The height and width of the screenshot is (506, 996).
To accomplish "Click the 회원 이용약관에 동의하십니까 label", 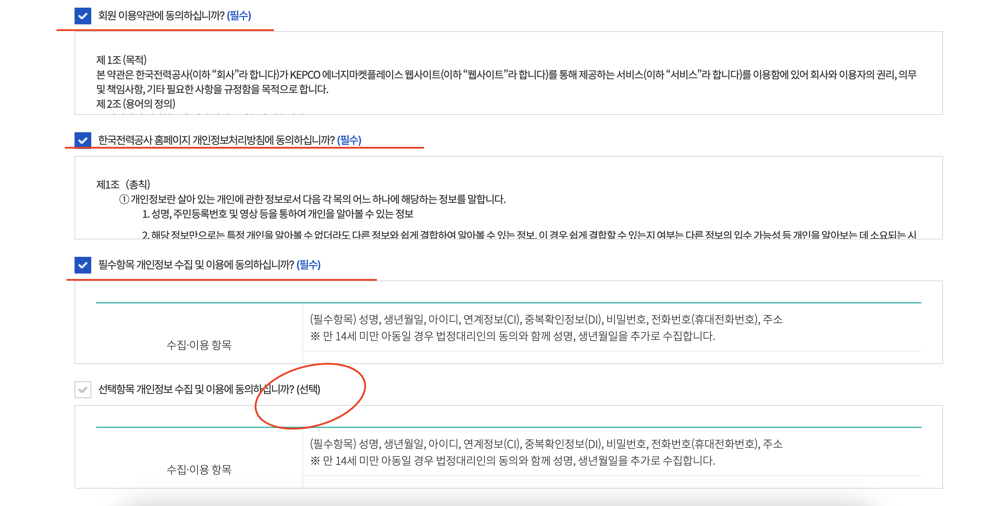I will tap(161, 15).
